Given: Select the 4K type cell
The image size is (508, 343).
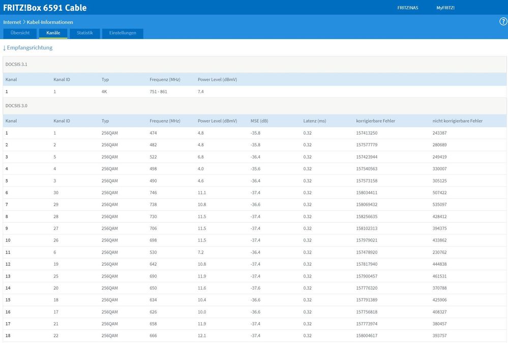Looking at the screenshot, I should 105,92.
